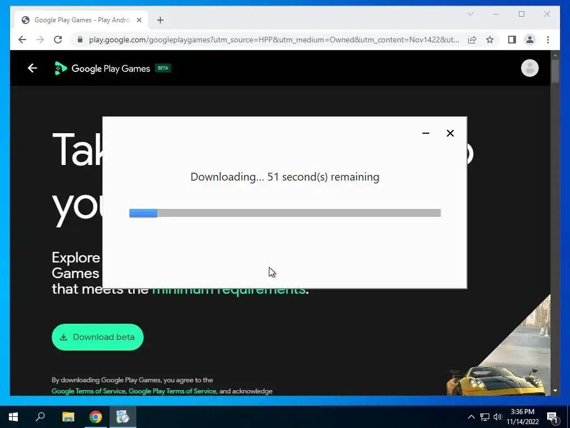
Task: Close the Google Play Games tab
Action: coord(139,20)
